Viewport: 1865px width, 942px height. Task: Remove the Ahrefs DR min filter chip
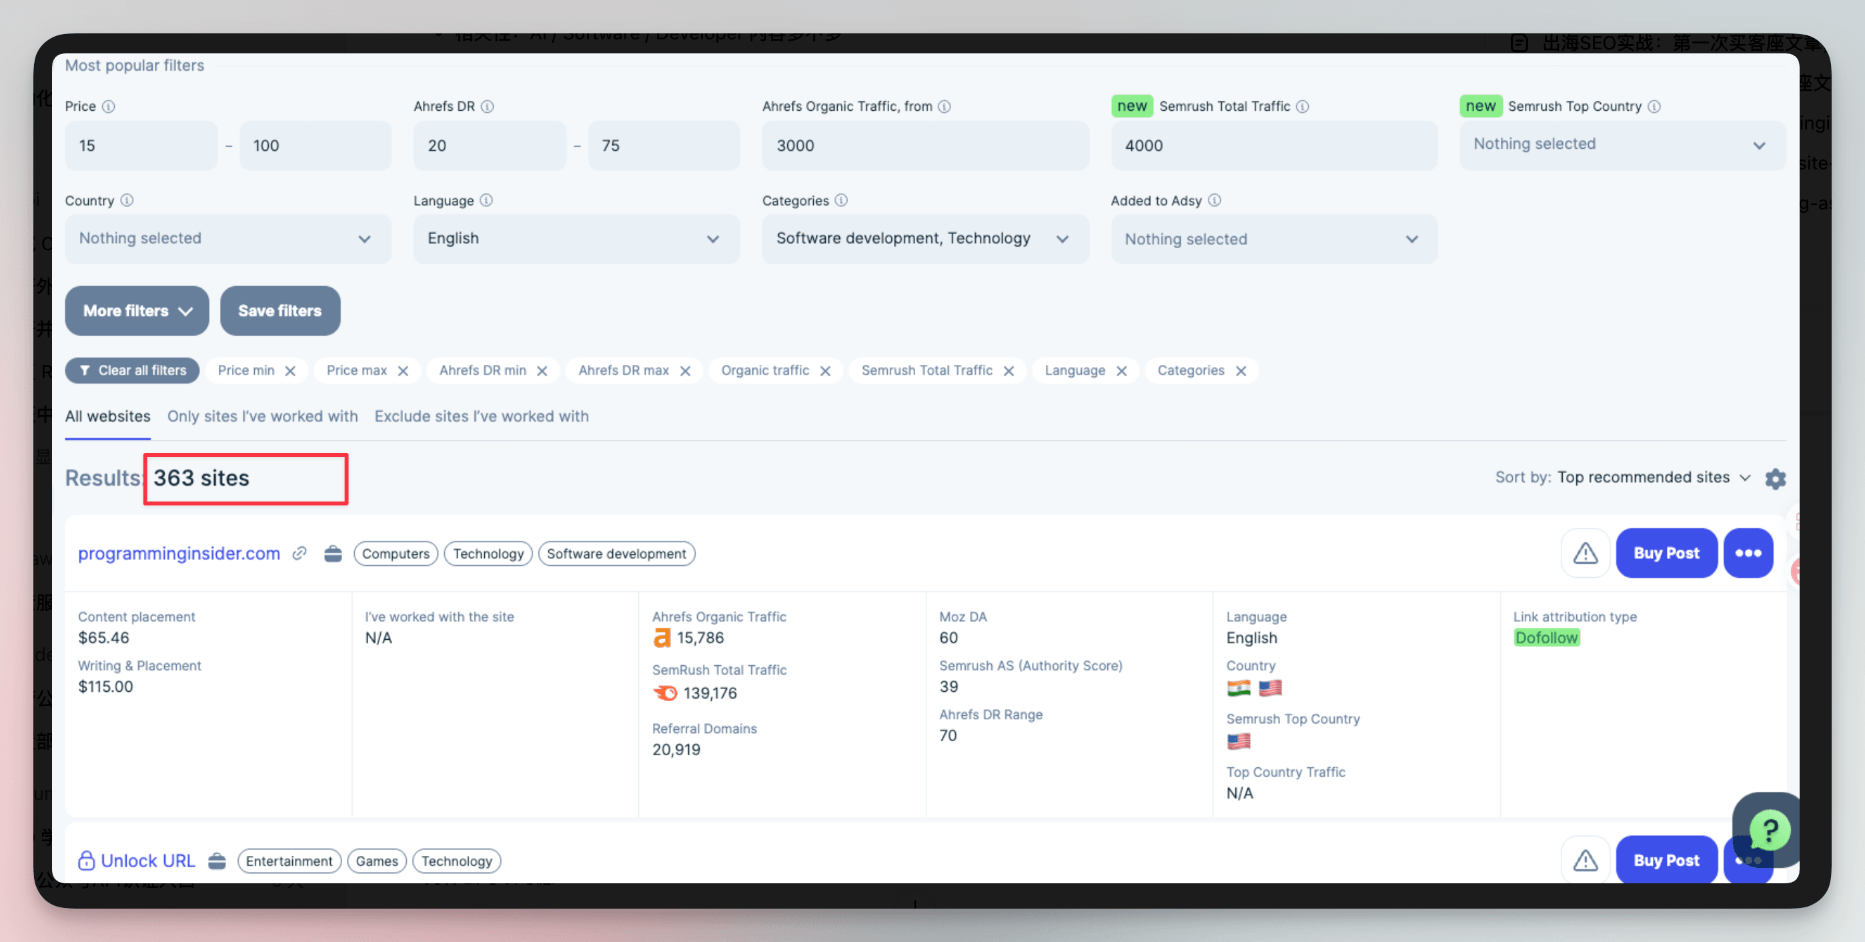click(x=542, y=371)
